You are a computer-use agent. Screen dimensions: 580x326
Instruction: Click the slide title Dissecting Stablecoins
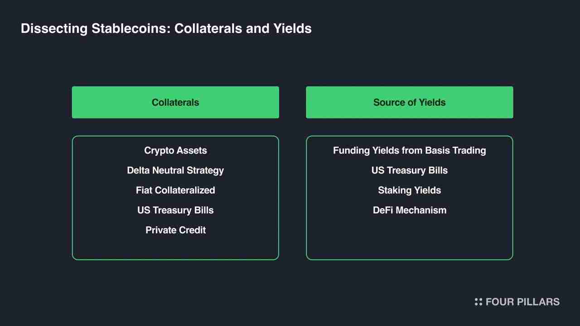click(166, 29)
